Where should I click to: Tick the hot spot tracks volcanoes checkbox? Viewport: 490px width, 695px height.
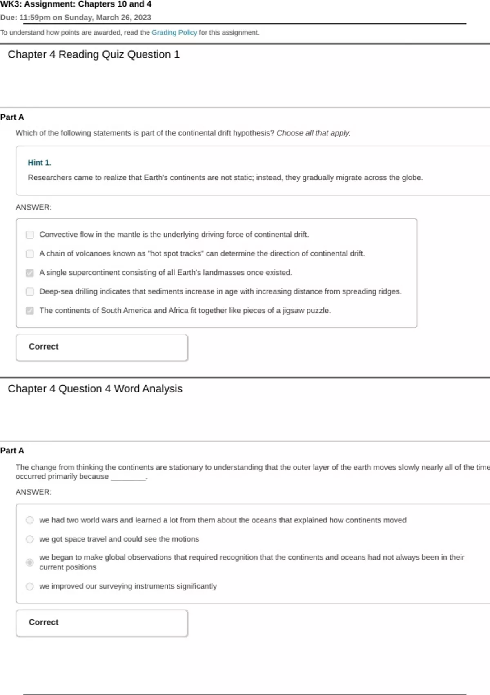(30, 254)
